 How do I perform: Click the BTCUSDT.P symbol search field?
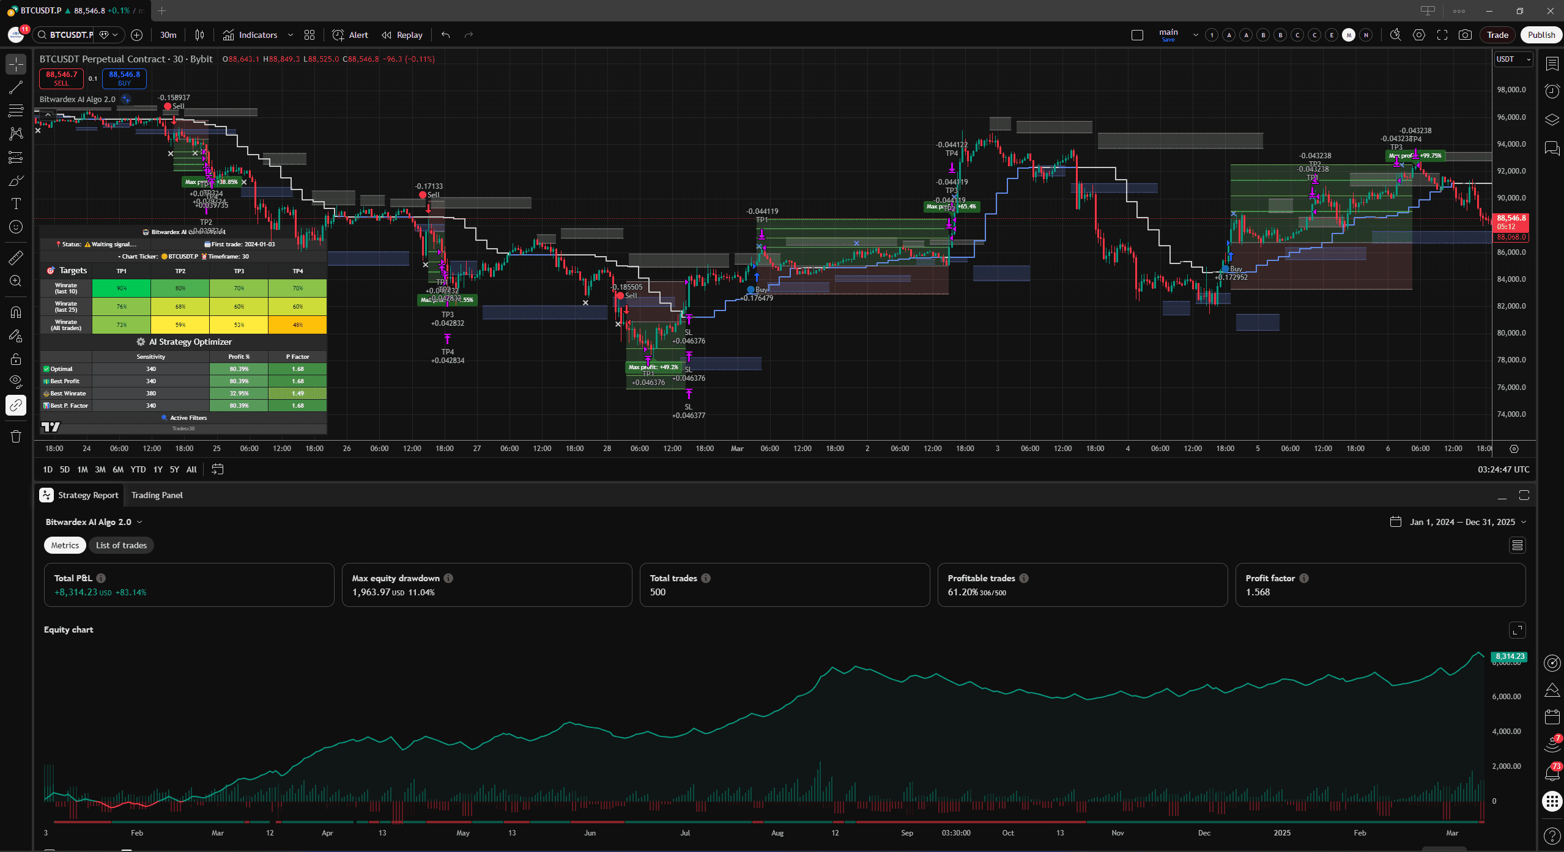pyautogui.click(x=70, y=35)
